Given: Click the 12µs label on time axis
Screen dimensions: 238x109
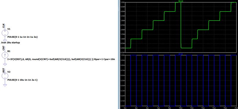Looking at the screenshot, I should pos(192,108).
